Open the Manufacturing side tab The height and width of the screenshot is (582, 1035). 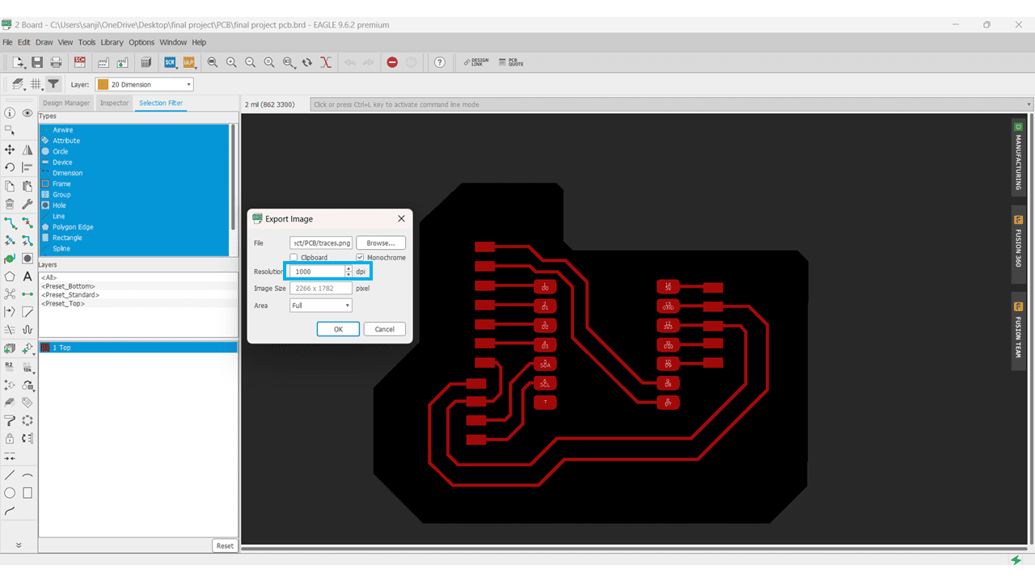pos(1019,157)
